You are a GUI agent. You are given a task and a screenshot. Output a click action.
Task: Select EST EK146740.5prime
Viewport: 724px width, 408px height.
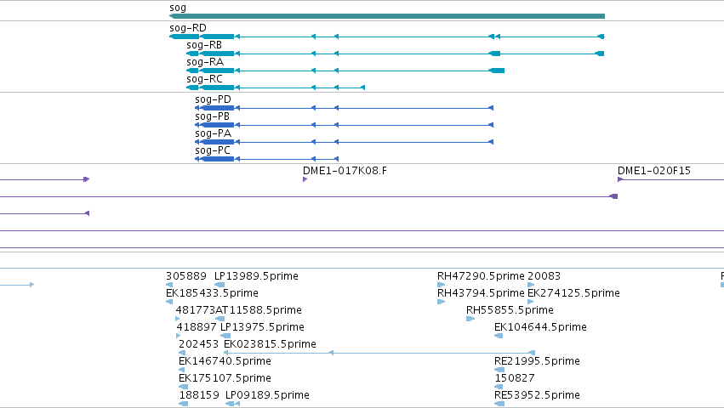pos(225,361)
